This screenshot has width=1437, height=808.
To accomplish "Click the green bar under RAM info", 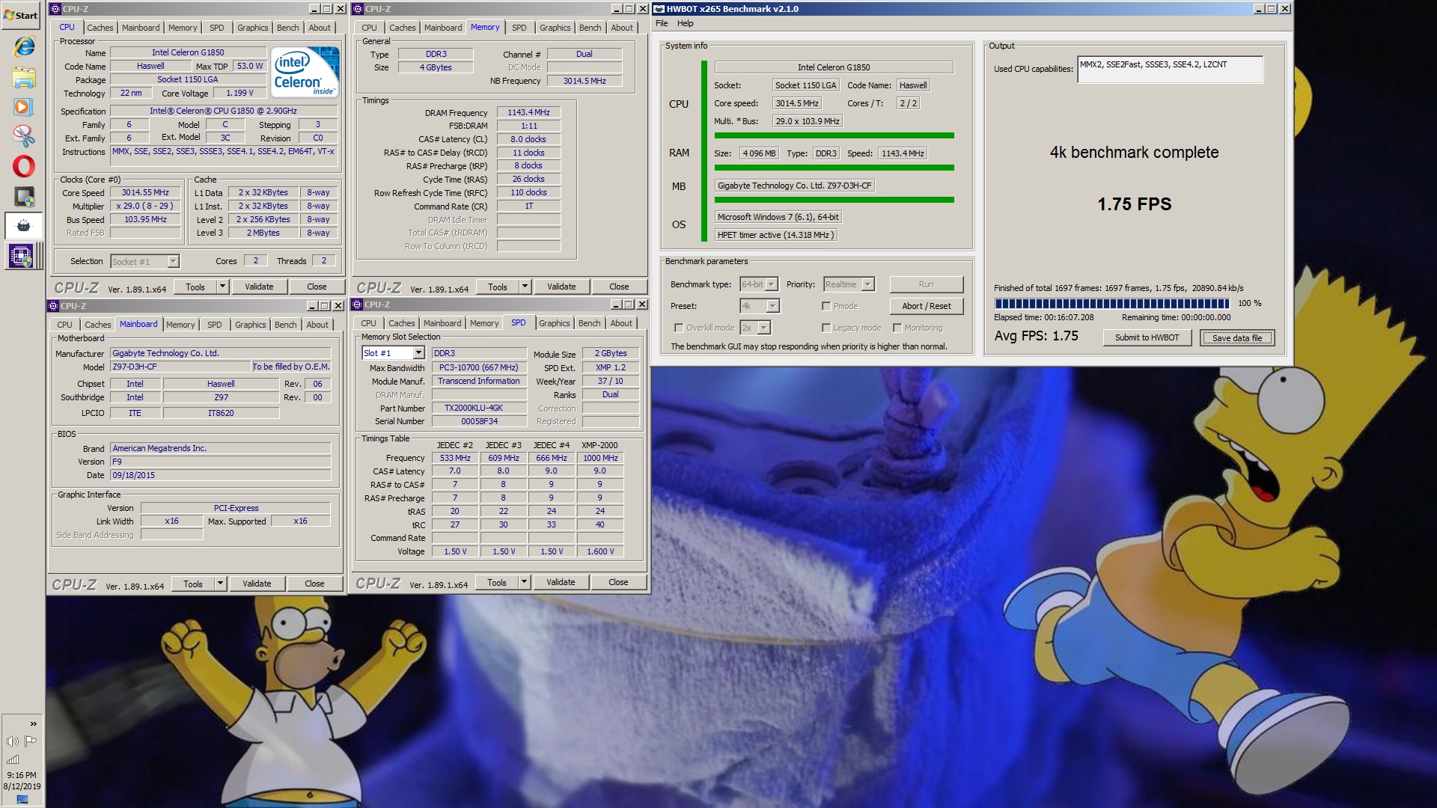I will [x=834, y=168].
